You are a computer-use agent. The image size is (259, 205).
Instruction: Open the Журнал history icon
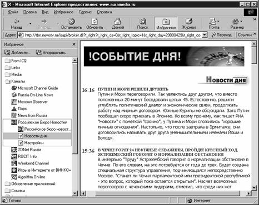point(189,22)
